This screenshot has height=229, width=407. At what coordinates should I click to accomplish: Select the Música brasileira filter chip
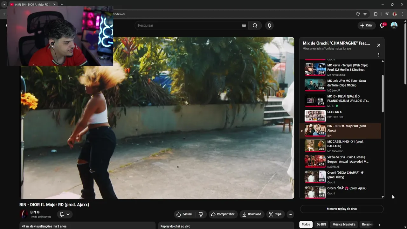[x=344, y=225]
